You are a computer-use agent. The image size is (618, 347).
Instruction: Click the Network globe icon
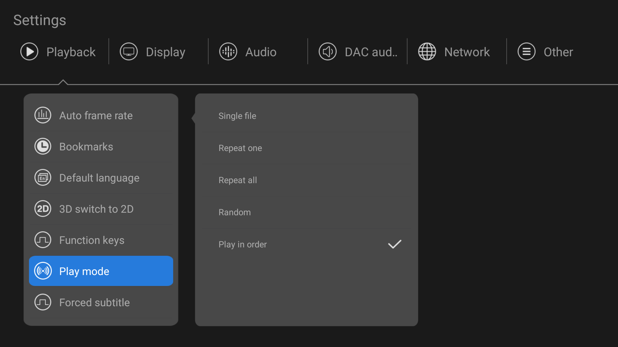coord(427,52)
